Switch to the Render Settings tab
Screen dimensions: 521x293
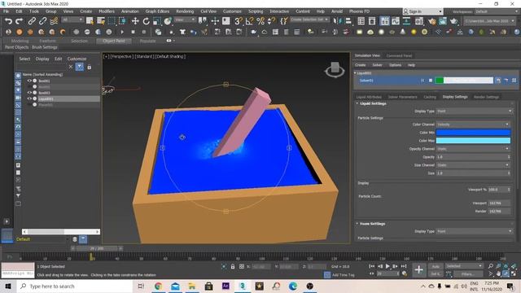[486, 97]
